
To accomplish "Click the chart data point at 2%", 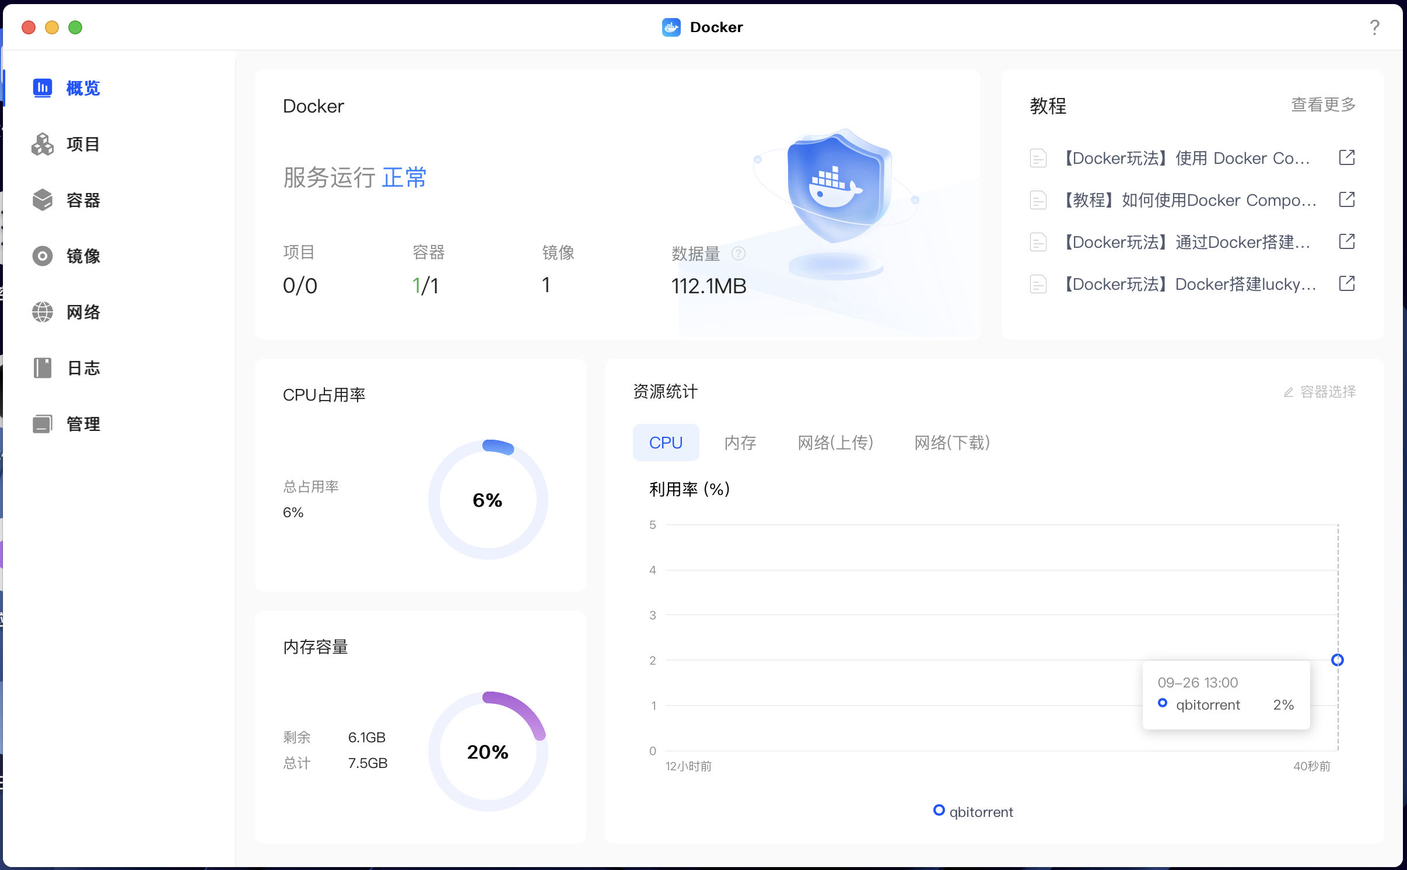I will click(1337, 660).
